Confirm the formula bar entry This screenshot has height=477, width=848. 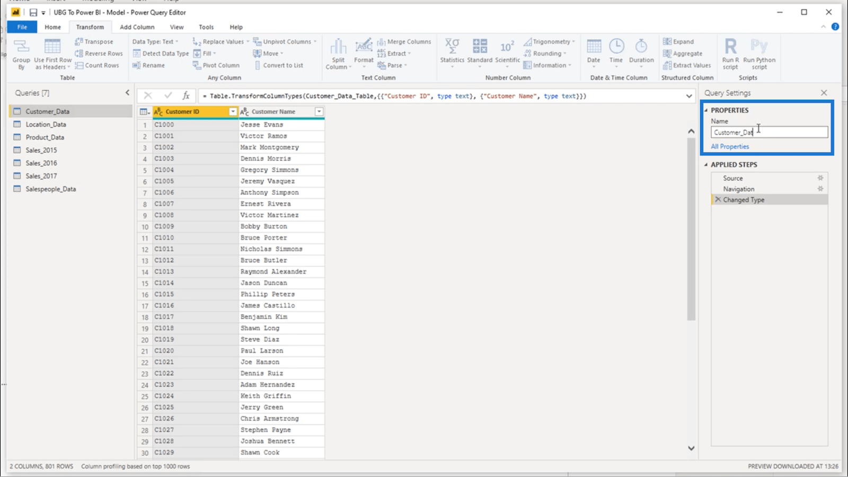168,95
